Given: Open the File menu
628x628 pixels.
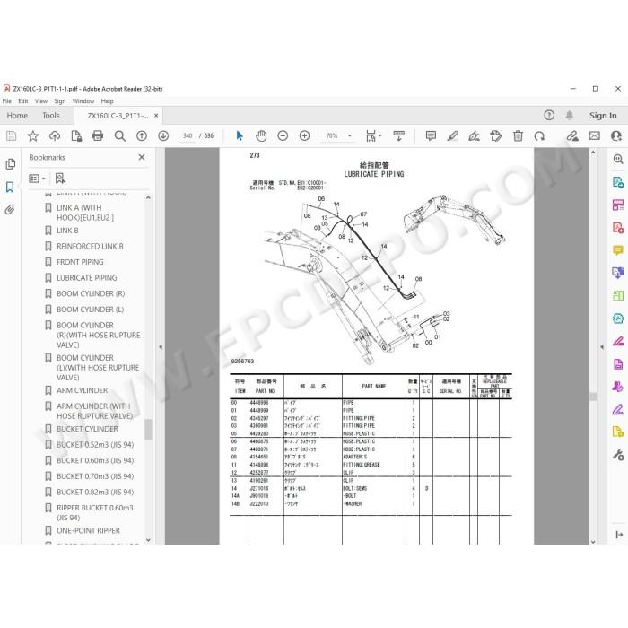Looking at the screenshot, I should (7, 101).
